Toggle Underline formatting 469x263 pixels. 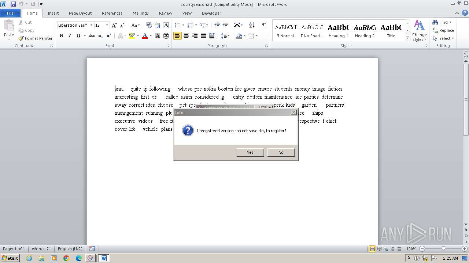pos(78,36)
